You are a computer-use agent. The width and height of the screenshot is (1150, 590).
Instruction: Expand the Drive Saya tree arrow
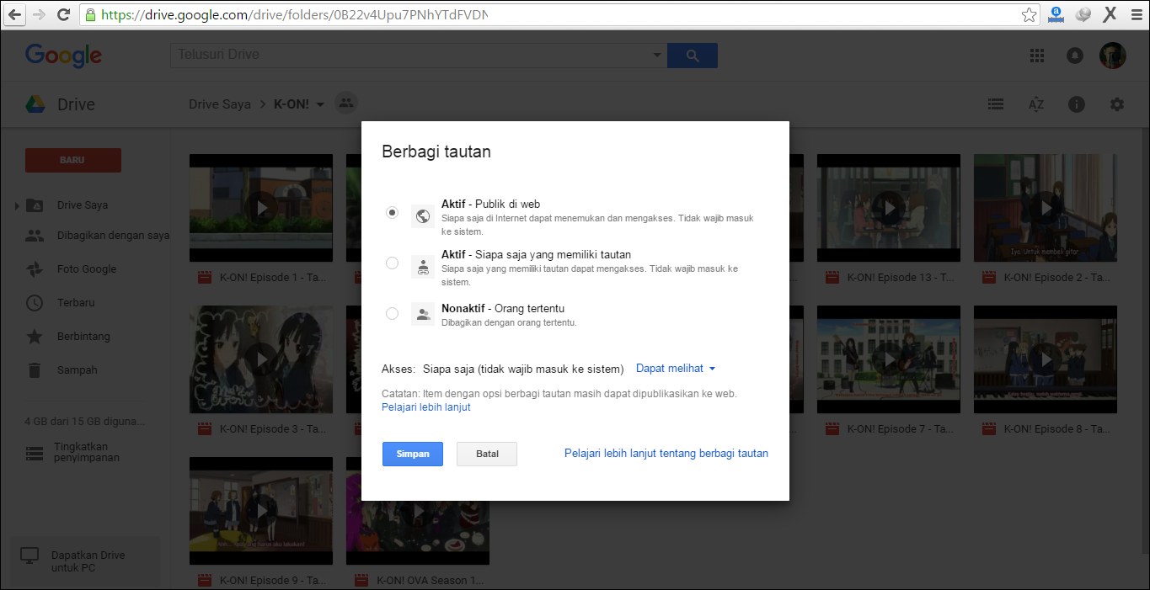point(17,205)
